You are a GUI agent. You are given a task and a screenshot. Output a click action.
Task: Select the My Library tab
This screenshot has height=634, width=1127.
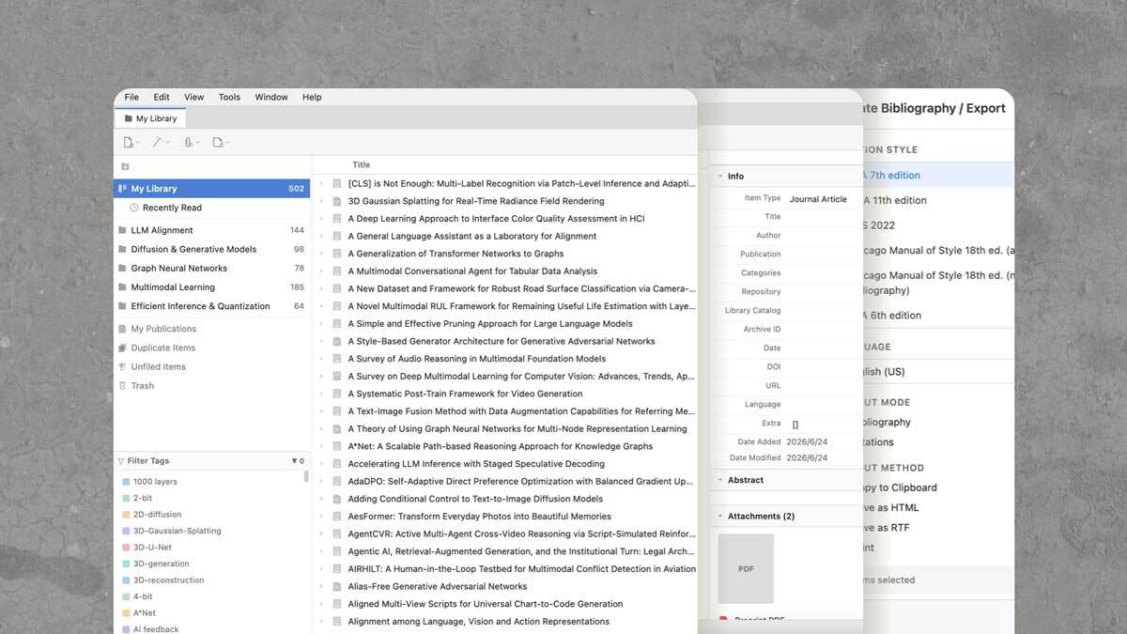(150, 118)
